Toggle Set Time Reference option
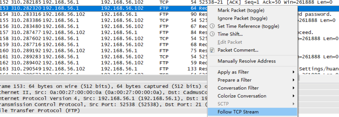Screen dimensions: 339x117 pos(248,26)
